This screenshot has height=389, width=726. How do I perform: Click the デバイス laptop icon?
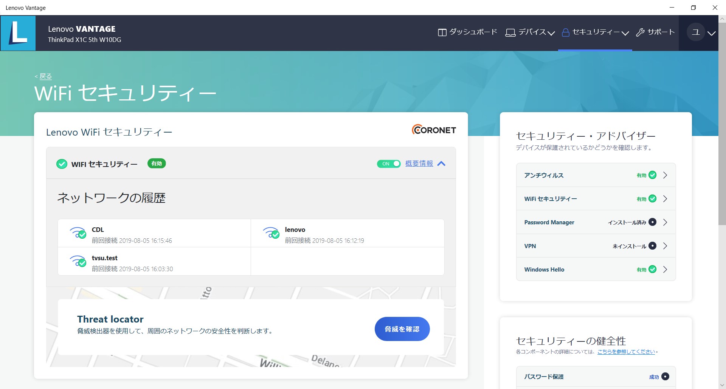point(510,32)
